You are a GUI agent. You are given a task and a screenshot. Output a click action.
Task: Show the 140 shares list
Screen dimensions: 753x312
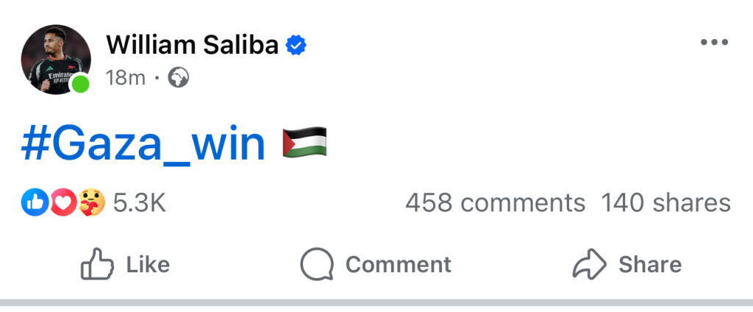(665, 203)
